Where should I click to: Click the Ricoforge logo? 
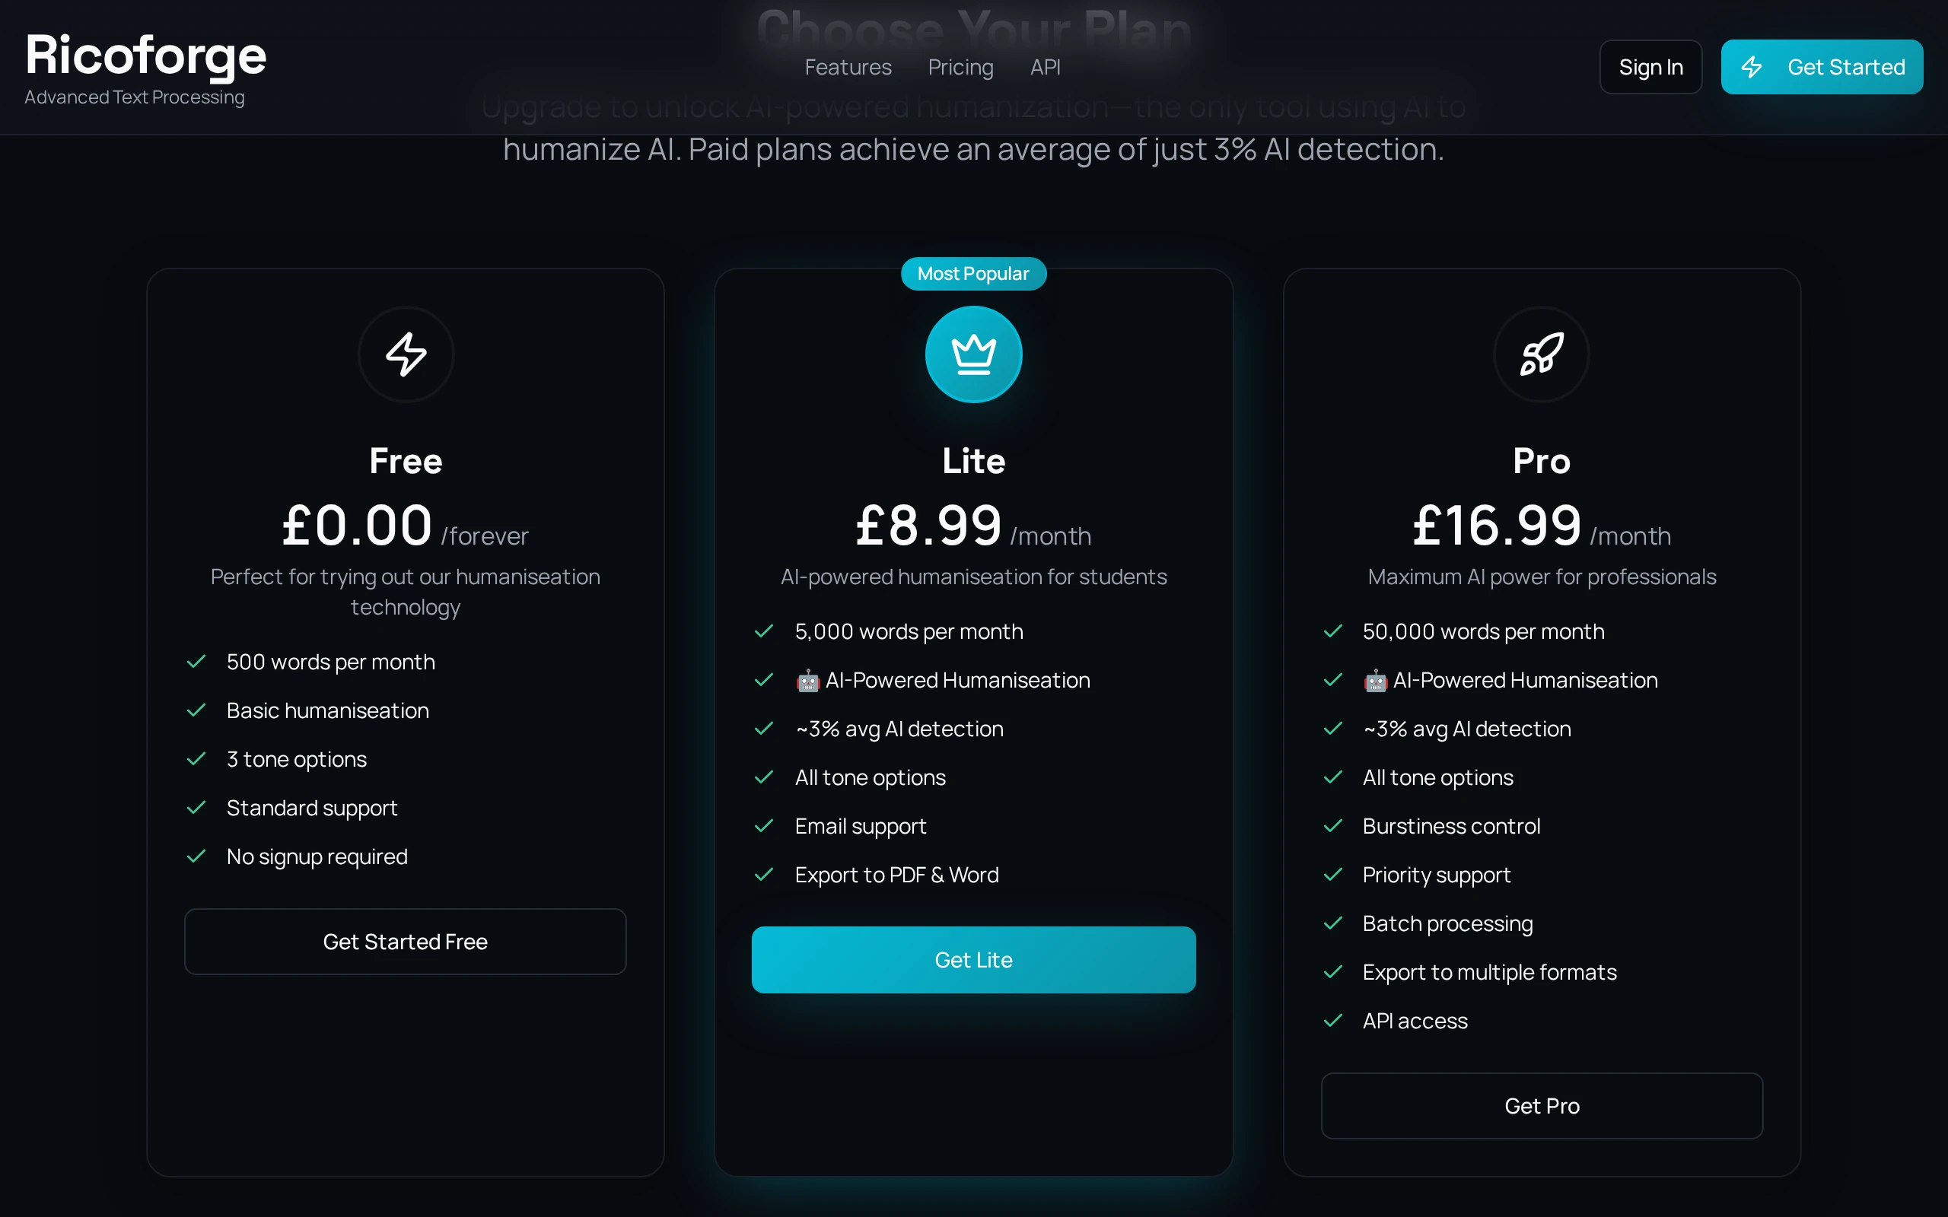tap(145, 55)
